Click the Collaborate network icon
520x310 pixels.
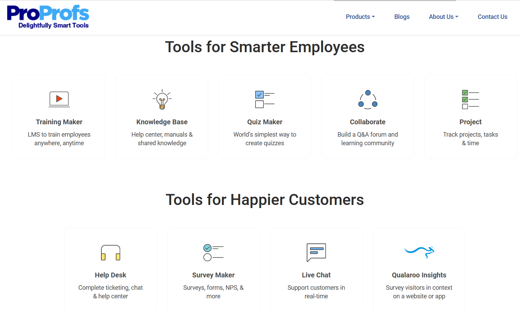coord(368,99)
